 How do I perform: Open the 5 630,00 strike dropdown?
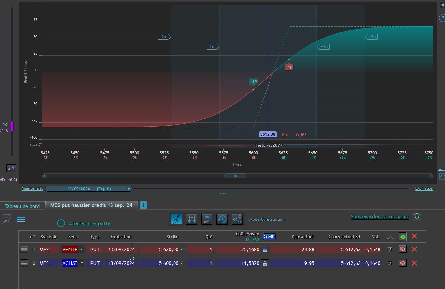[181, 250]
